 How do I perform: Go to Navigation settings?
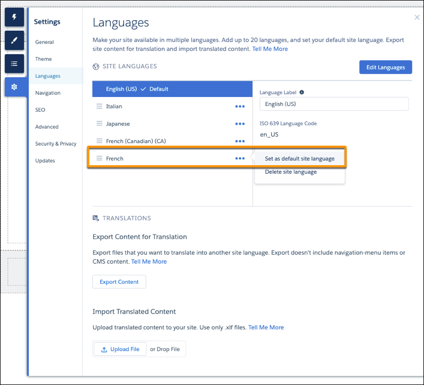tap(48, 93)
